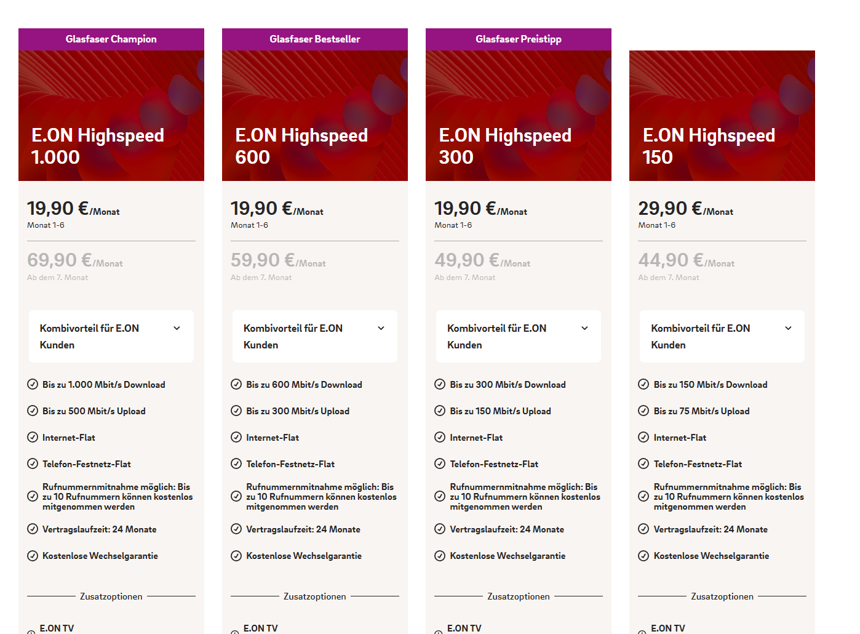The width and height of the screenshot is (860, 634).
Task: Expand Kombivorteil für E.ON Kunden in Highspeed 150
Action: pyautogui.click(x=722, y=337)
